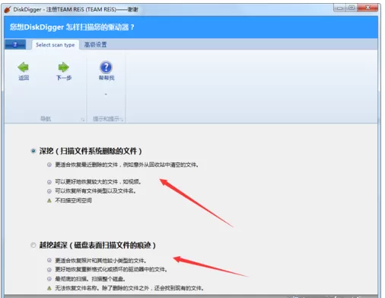Expand the navigation group launcher

(x=83, y=120)
